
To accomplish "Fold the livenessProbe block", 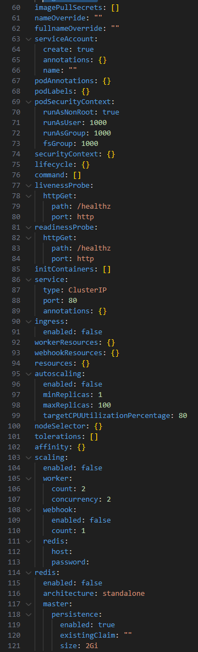I will coord(28,186).
